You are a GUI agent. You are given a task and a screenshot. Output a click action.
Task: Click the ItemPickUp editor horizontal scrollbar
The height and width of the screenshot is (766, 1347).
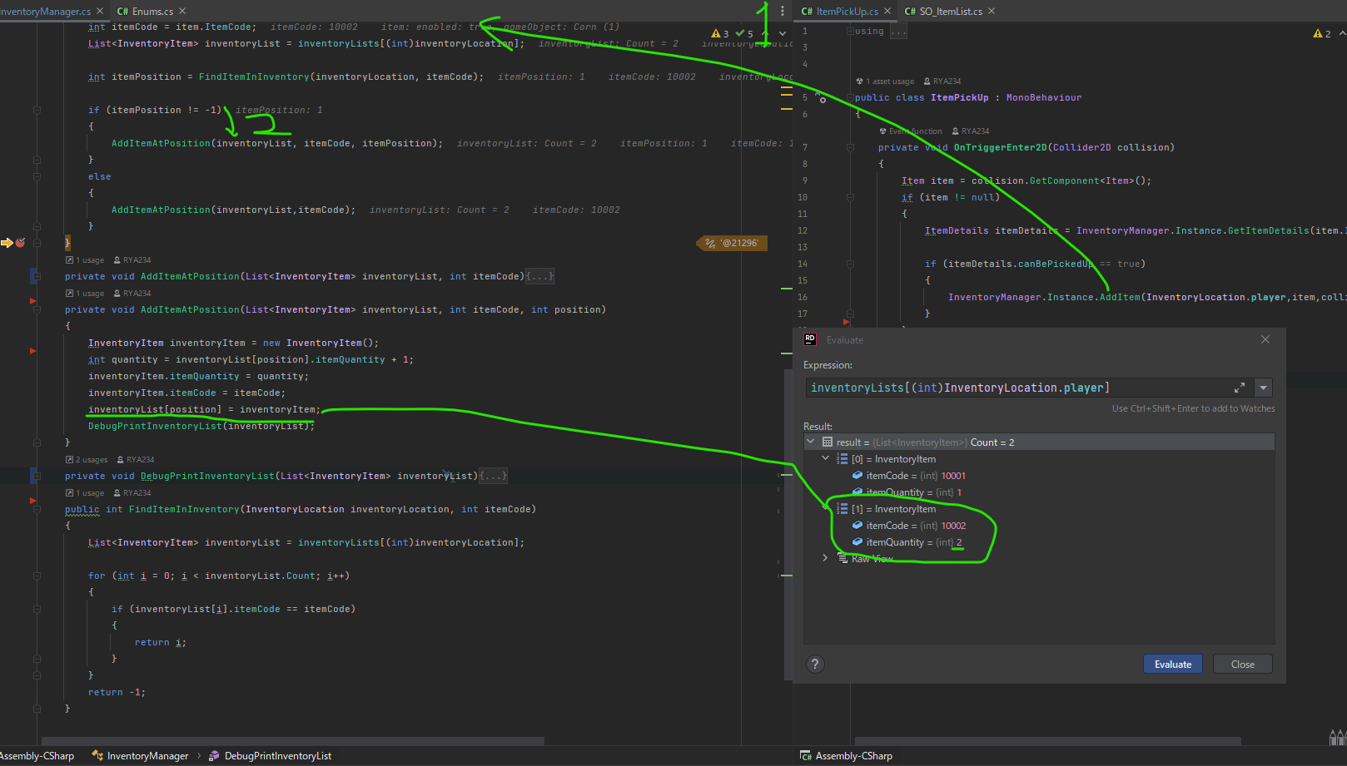tap(1048, 740)
